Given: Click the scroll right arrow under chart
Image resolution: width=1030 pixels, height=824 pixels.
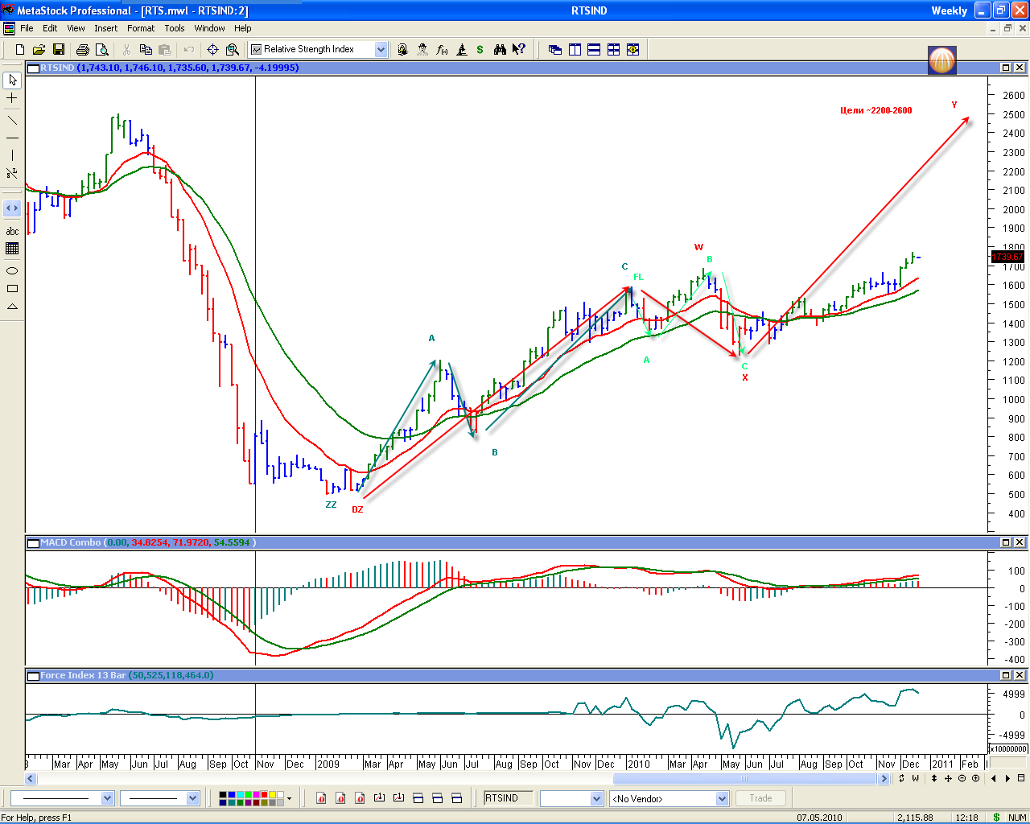Looking at the screenshot, I should pyautogui.click(x=884, y=779).
